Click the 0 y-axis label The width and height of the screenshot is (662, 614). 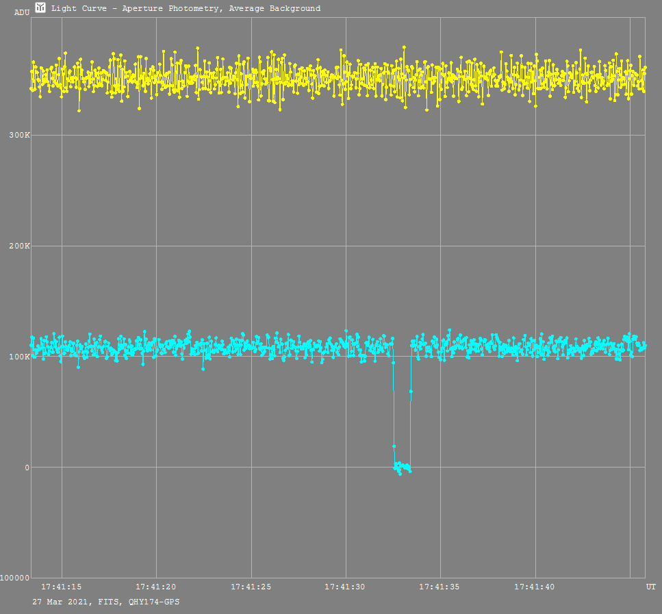(27, 468)
